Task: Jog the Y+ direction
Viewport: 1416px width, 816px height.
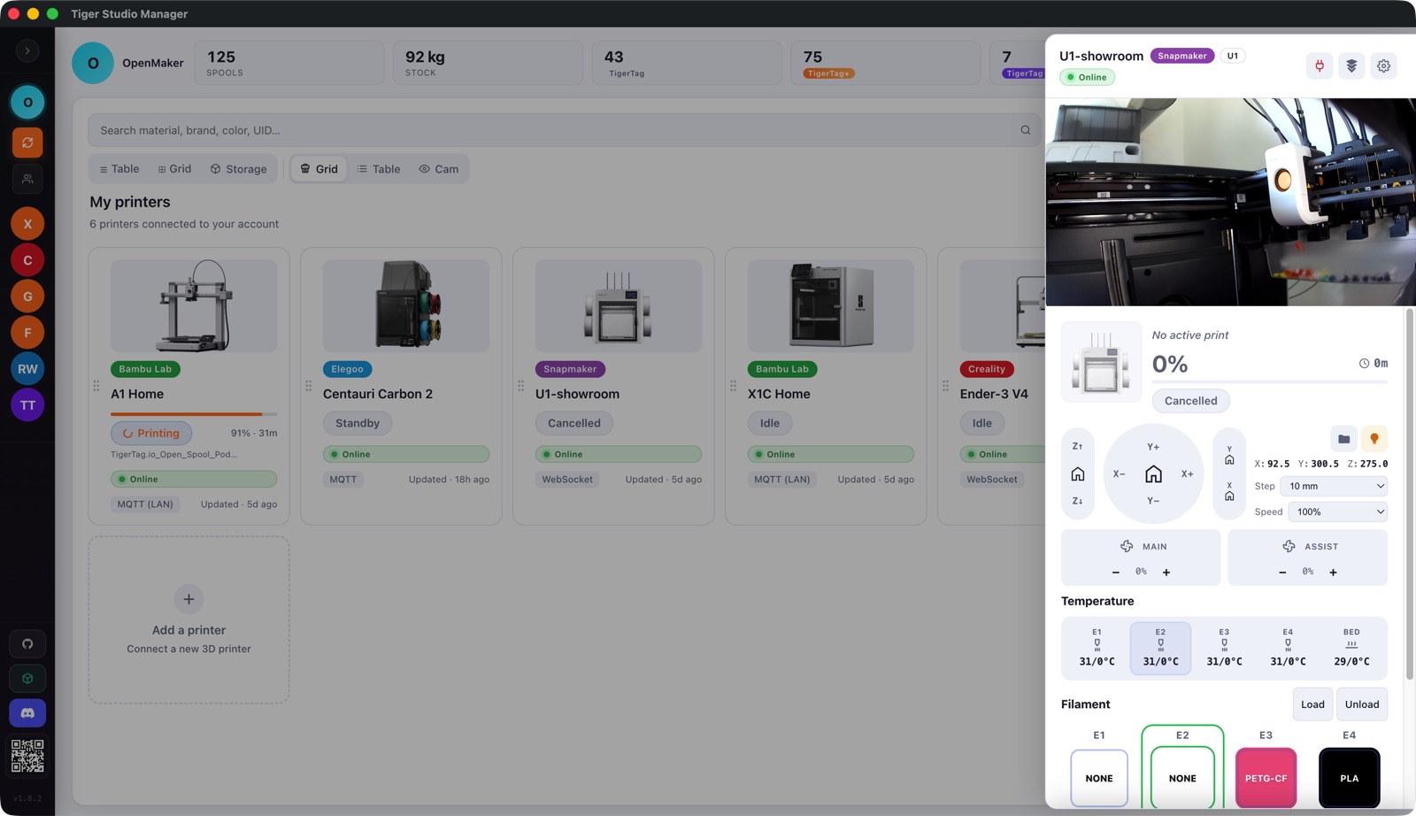Action: pyautogui.click(x=1153, y=447)
